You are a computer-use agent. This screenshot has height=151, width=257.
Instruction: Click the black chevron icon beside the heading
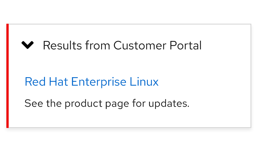[28, 45]
